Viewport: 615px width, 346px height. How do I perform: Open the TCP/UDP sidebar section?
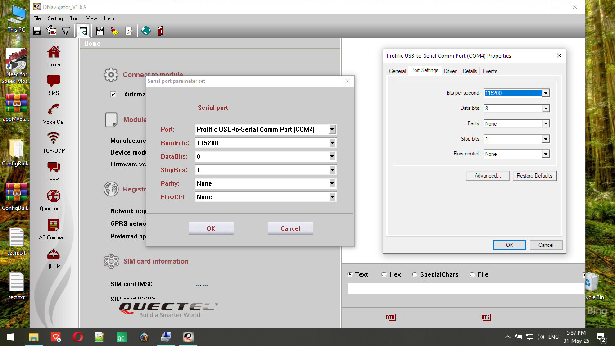(x=54, y=143)
